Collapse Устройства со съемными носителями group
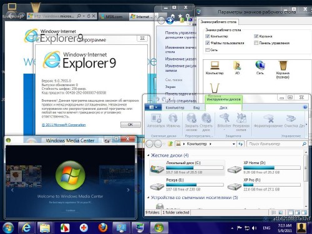This screenshot has width=312, height=234. coord(148,197)
